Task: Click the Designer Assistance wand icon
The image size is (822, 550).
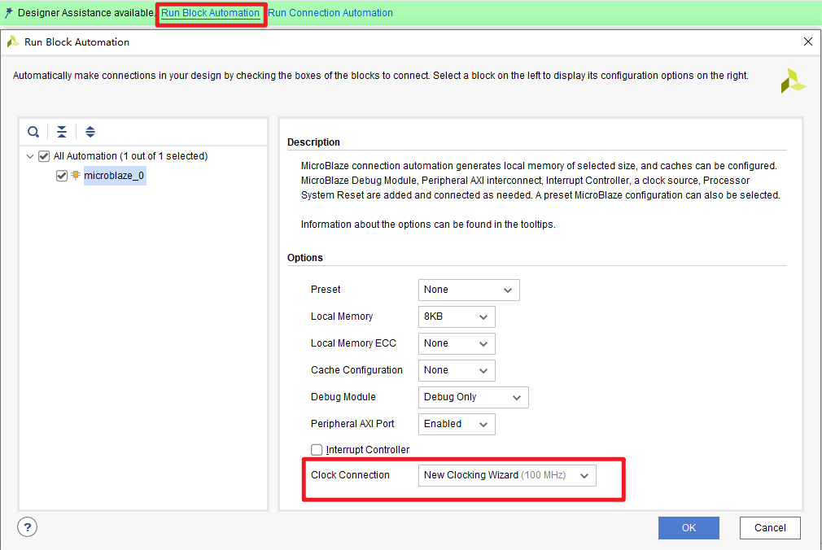Action: [8, 12]
